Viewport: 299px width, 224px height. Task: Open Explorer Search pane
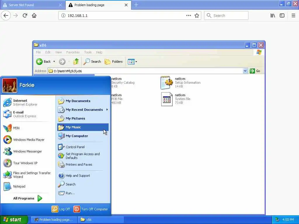[x=92, y=62]
